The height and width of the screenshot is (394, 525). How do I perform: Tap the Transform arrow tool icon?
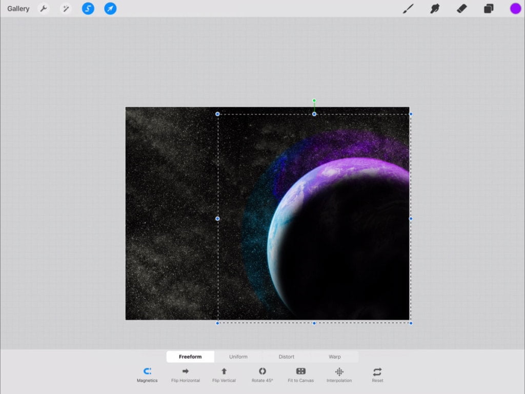110,9
